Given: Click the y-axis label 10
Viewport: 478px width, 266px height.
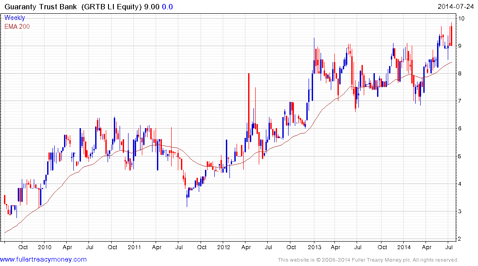Looking at the screenshot, I should 461,19.
